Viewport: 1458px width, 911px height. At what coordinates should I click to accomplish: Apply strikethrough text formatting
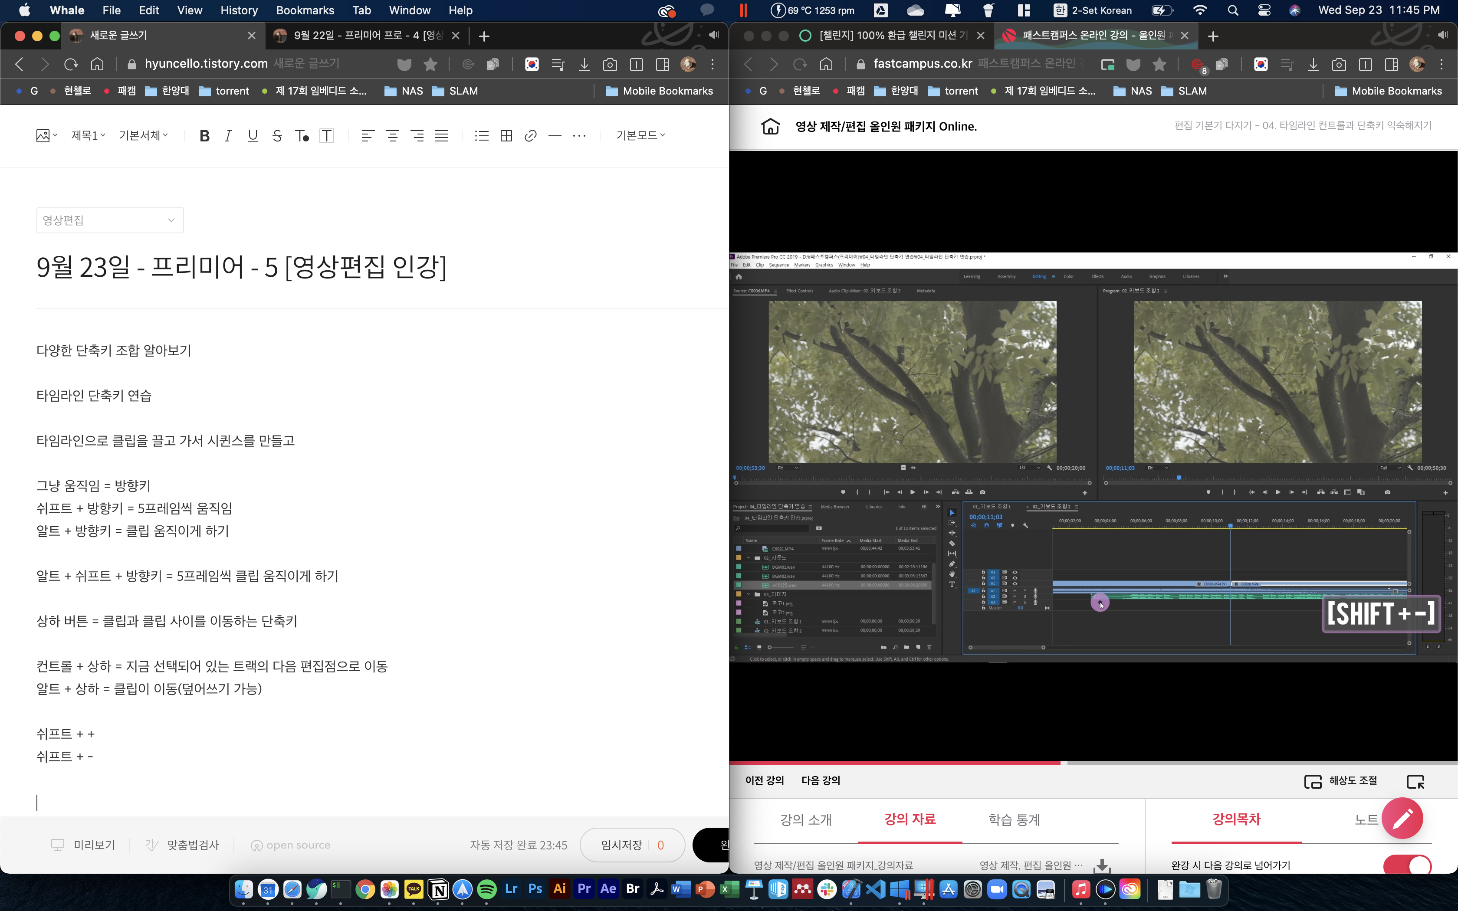(277, 135)
